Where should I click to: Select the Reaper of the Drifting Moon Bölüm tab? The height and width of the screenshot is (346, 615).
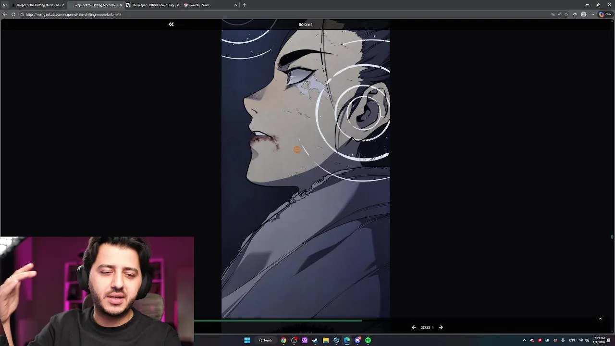click(96, 5)
